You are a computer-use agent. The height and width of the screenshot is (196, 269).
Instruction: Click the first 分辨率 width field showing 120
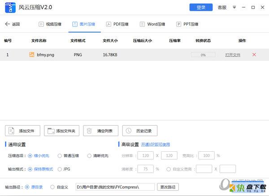[145, 155]
